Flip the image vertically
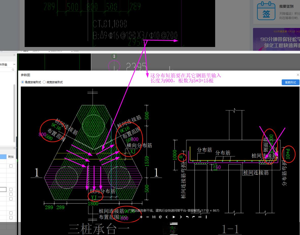 (x=206, y=217)
